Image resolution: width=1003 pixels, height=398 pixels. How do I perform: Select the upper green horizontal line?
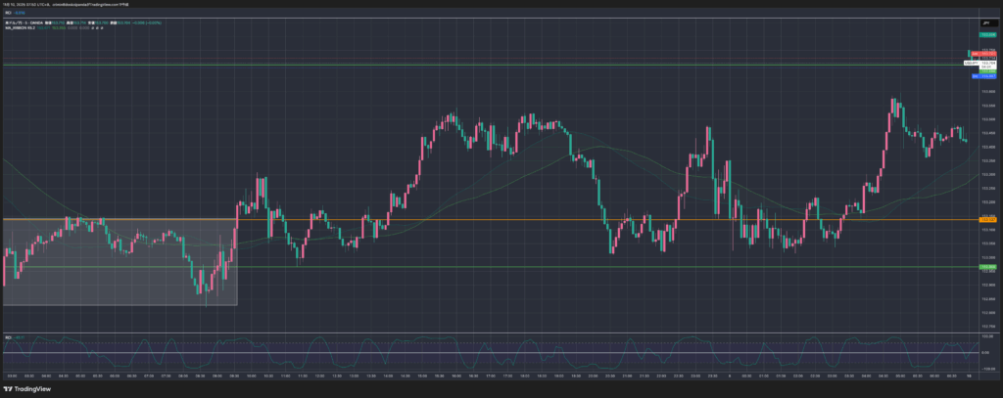point(490,65)
